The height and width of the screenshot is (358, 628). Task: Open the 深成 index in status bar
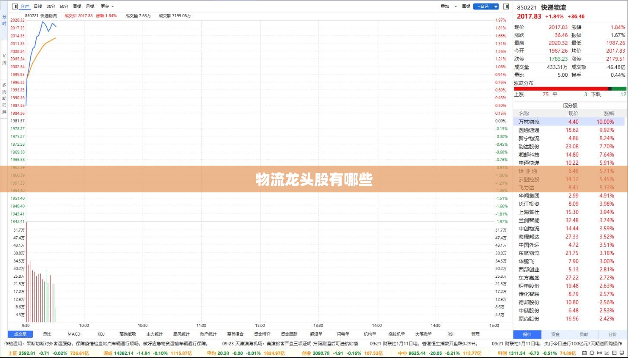(x=147, y=353)
